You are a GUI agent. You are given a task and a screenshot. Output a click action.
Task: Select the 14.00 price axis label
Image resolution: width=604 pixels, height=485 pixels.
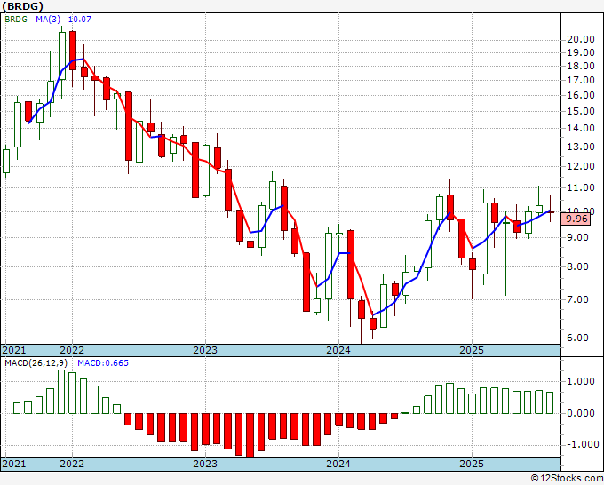[x=581, y=129]
